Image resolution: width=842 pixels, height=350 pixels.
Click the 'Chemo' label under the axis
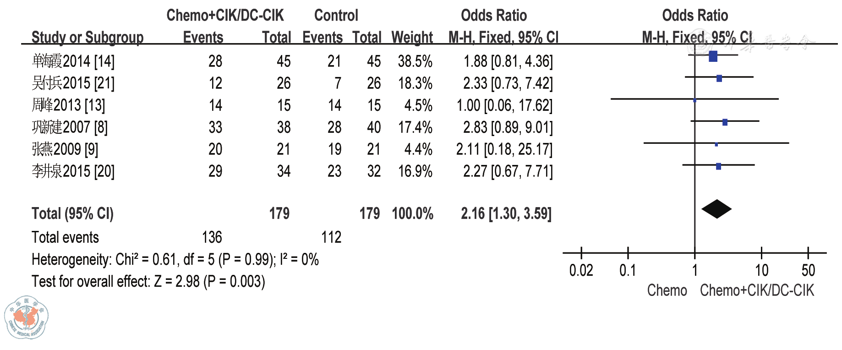coord(667,290)
